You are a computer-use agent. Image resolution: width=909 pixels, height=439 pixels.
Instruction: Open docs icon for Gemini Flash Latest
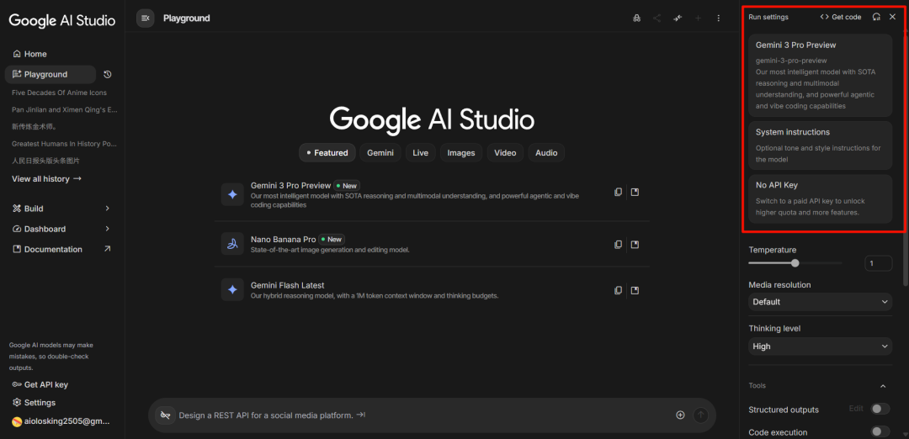[635, 290]
